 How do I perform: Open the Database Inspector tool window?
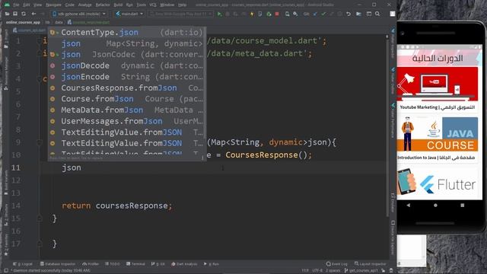58,264
